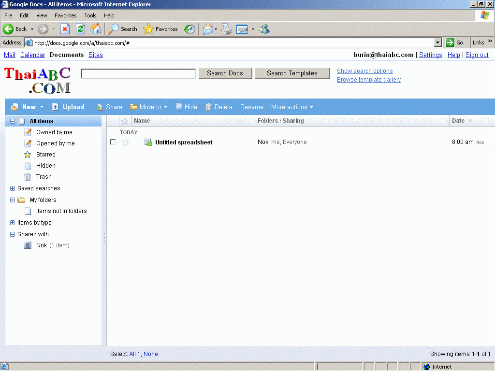Click the Stop loading icon

click(x=65, y=29)
